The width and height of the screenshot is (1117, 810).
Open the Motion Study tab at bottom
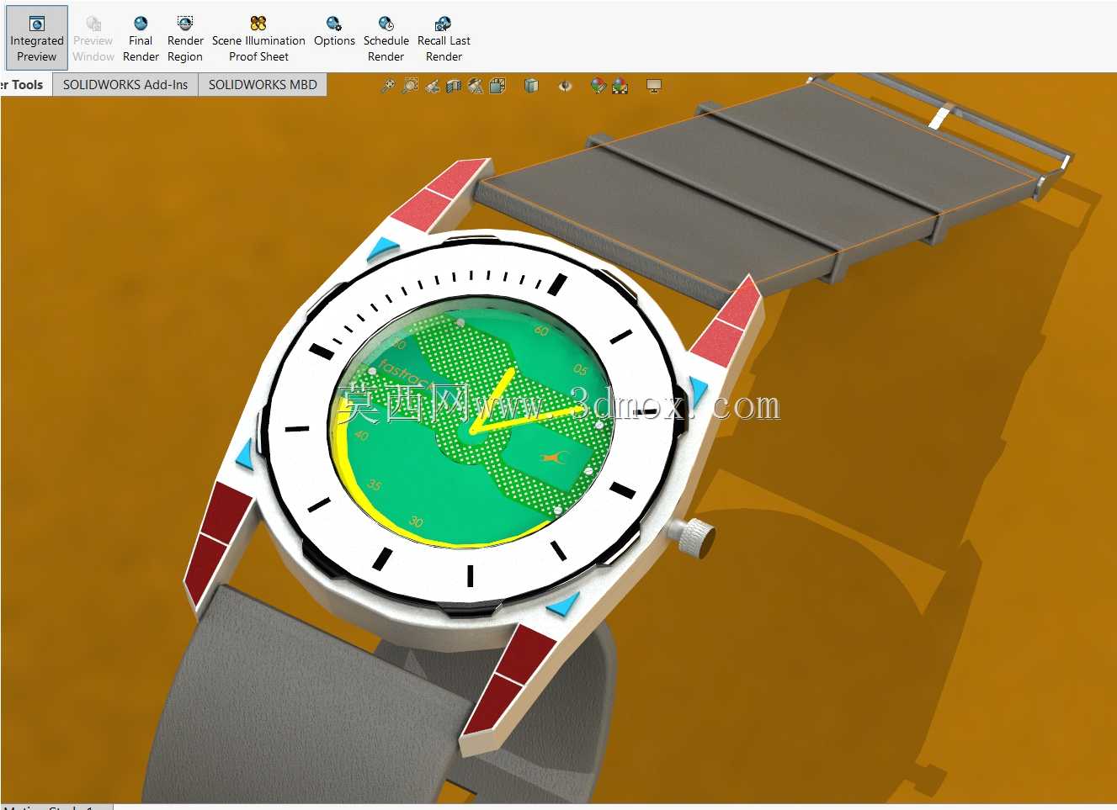(x=56, y=807)
